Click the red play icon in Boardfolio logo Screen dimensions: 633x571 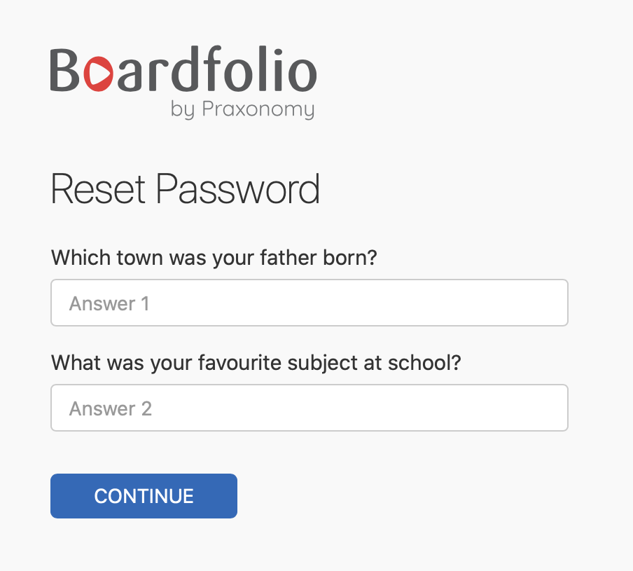click(98, 74)
